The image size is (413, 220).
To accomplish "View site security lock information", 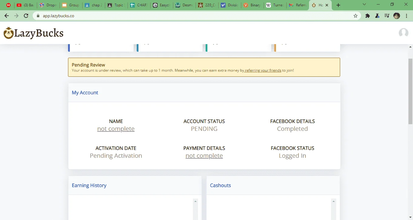I will (38, 16).
